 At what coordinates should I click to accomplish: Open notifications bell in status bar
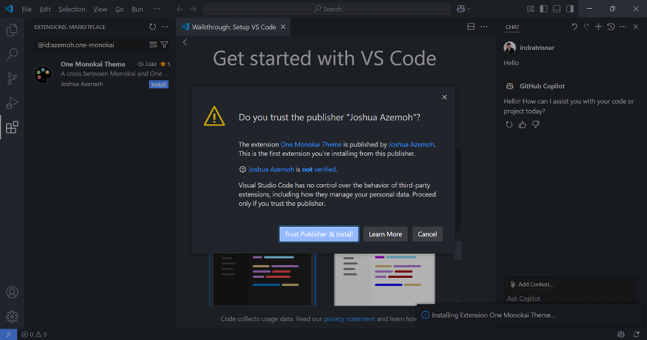click(636, 334)
